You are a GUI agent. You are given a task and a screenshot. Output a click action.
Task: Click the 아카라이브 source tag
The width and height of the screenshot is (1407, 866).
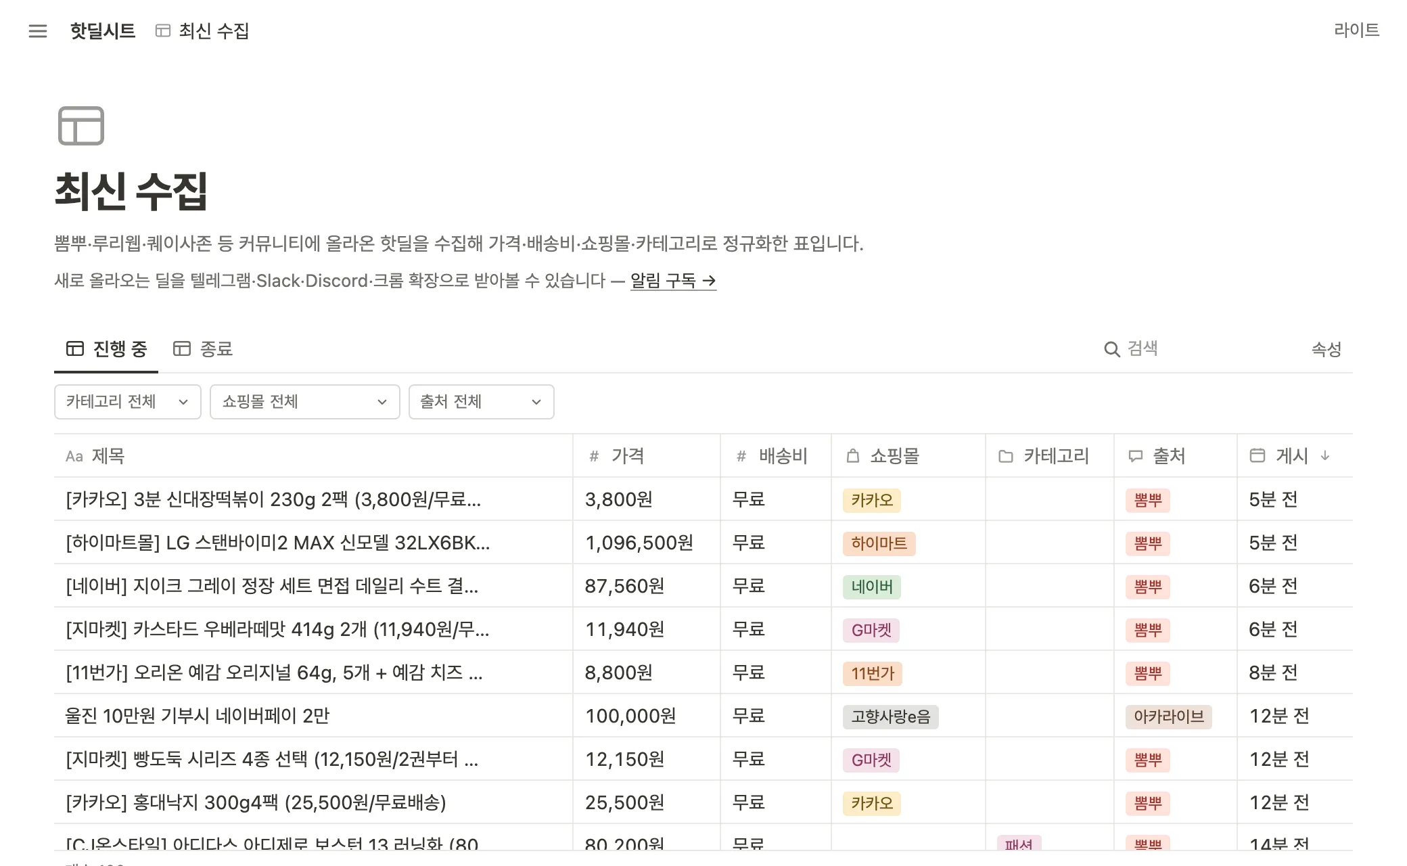[x=1169, y=717]
